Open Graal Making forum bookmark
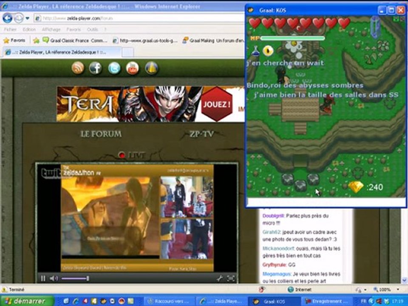The width and height of the screenshot is (408, 306). (213, 40)
